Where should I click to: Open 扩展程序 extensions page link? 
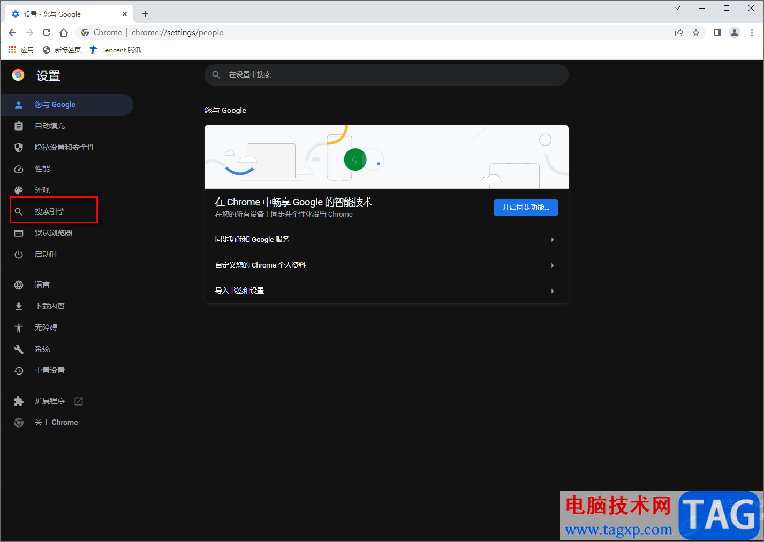tap(66, 401)
